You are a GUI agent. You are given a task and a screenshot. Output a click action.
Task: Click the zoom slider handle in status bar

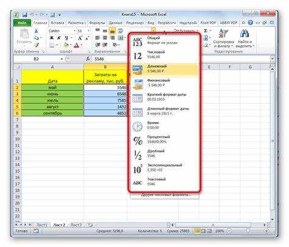click(248, 231)
